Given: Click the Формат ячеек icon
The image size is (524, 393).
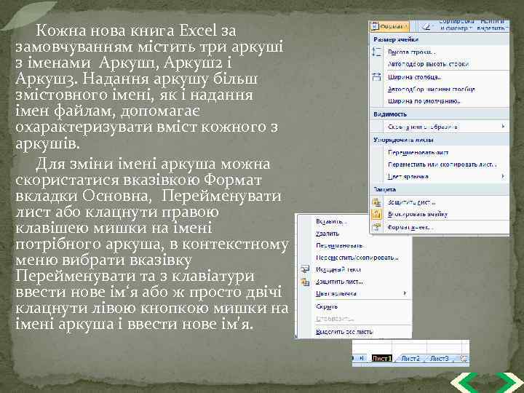Looking at the screenshot, I should 377,228.
